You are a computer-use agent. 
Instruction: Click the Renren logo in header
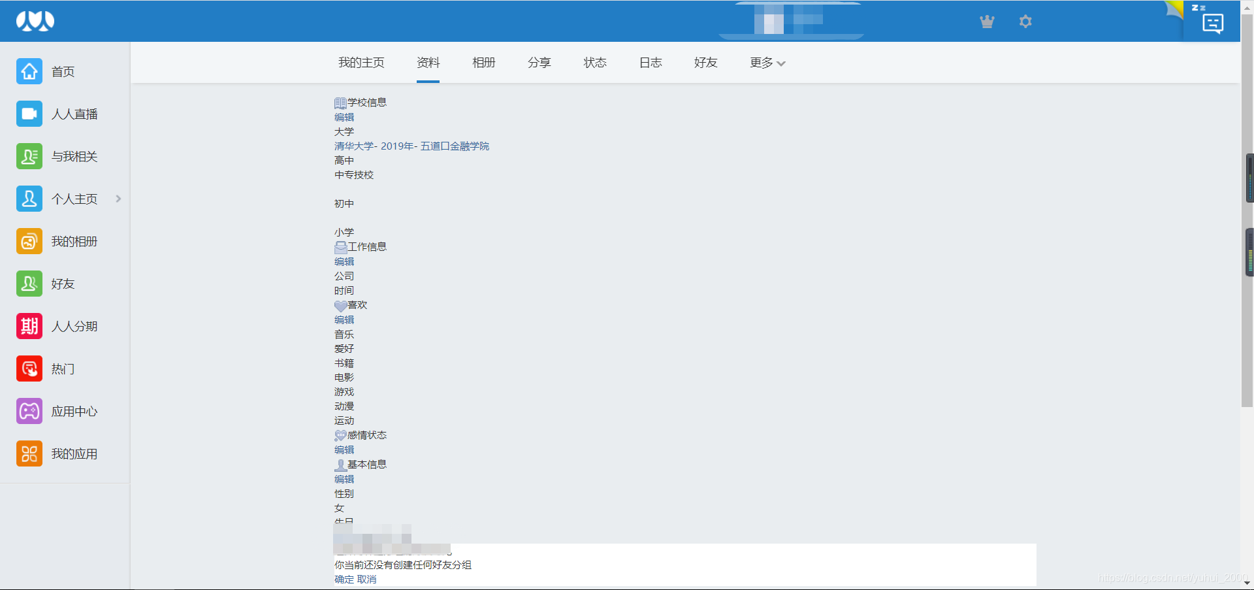(x=35, y=21)
